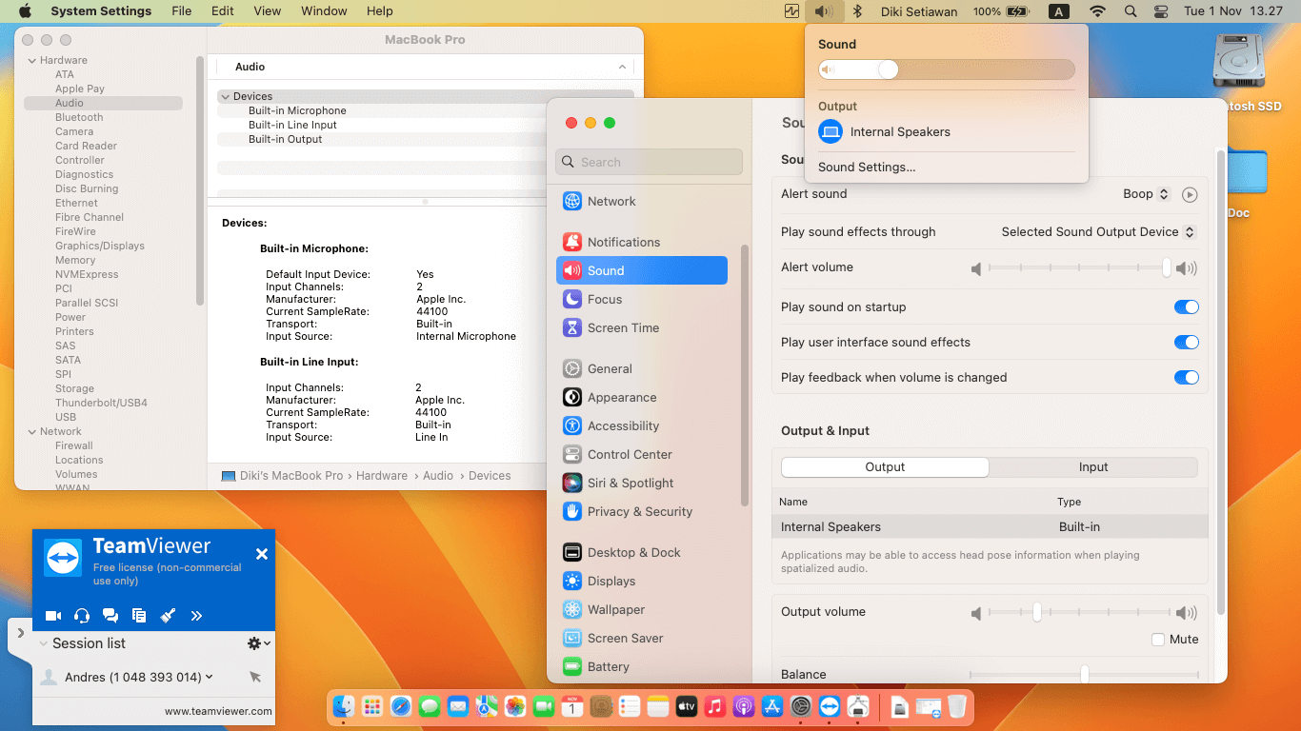Screen dimensions: 1301x731
Task: Open the TeamViewer gear settings dropdown
Action: 258,643
